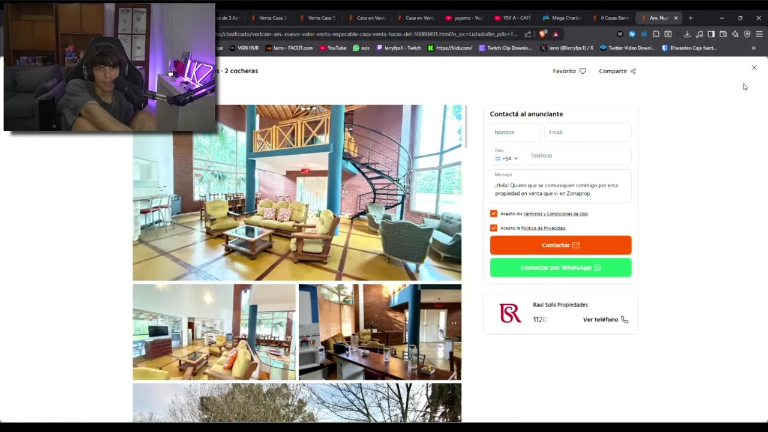Close the listing gallery with the X
768x432 pixels.
click(x=754, y=68)
